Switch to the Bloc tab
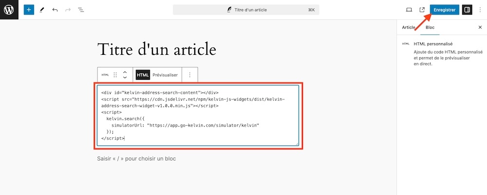 point(430,27)
